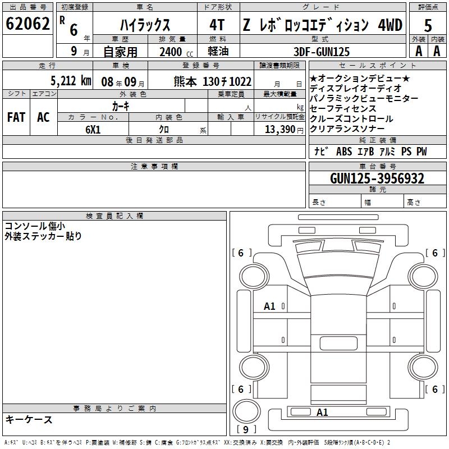Select the クルーズコントロール line

tap(351, 118)
